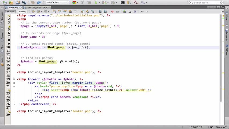Click the Debug Project icon
This screenshot has width=229, height=129.
pyautogui.click(x=104, y=2)
